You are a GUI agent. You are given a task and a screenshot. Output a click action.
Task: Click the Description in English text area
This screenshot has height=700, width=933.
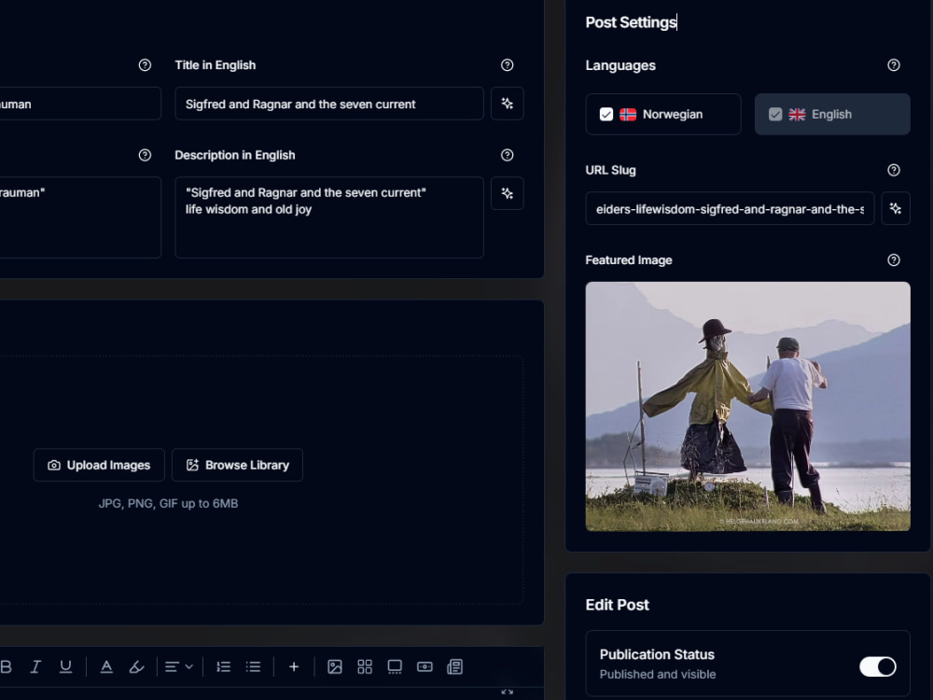329,217
